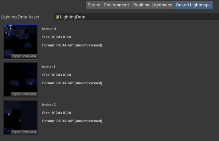Open Preview for lightmap Index 1
The height and width of the screenshot is (141, 219).
(24, 94)
